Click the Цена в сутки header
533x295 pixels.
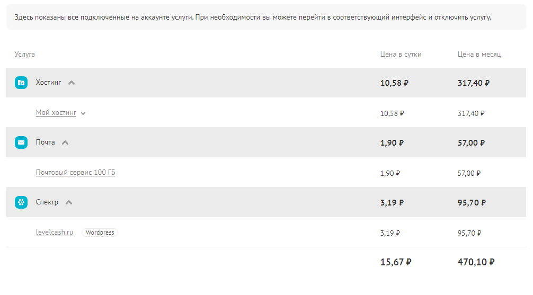(401, 55)
